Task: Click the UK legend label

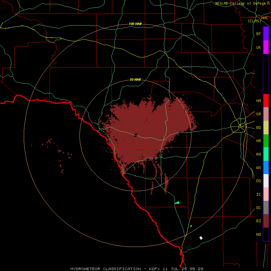Action: tap(258, 47)
